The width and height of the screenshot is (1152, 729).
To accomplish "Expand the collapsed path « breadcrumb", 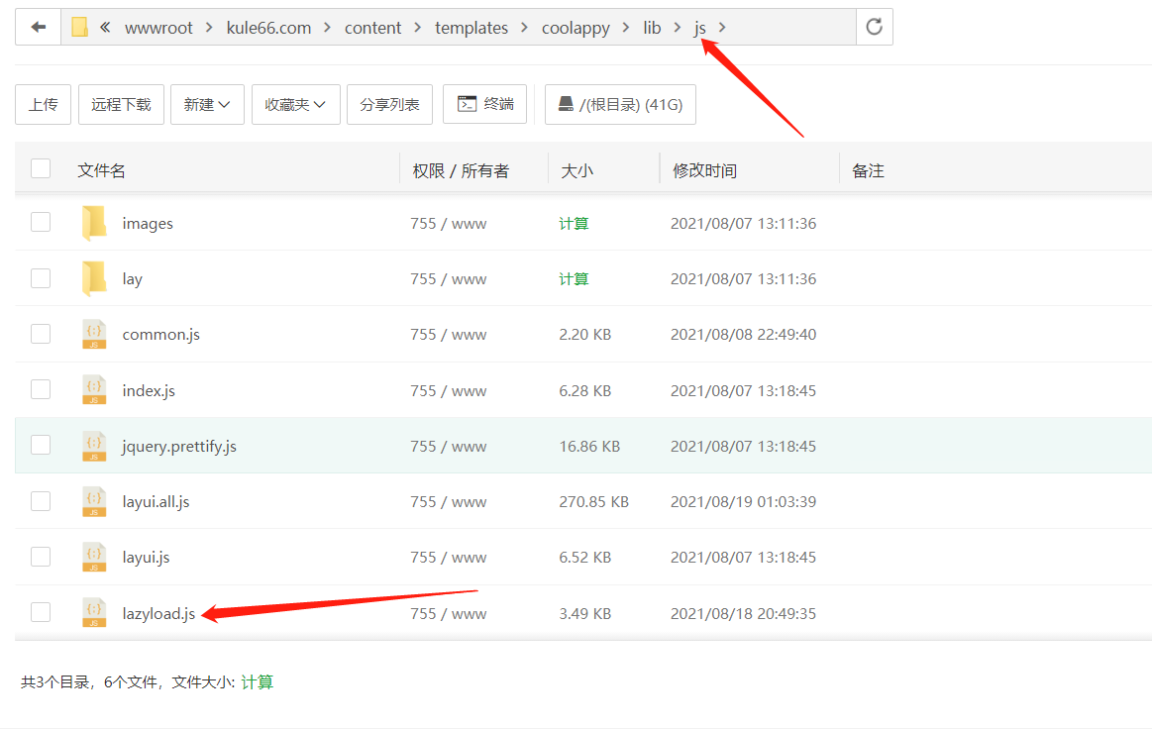I will (x=105, y=28).
